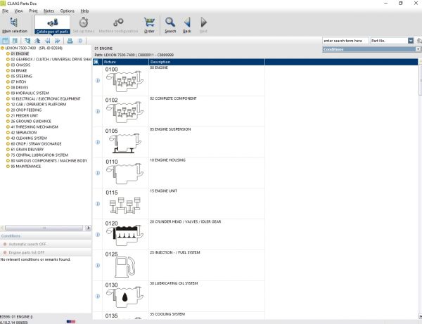
Task: Open the Options menu
Action: pos(67,11)
